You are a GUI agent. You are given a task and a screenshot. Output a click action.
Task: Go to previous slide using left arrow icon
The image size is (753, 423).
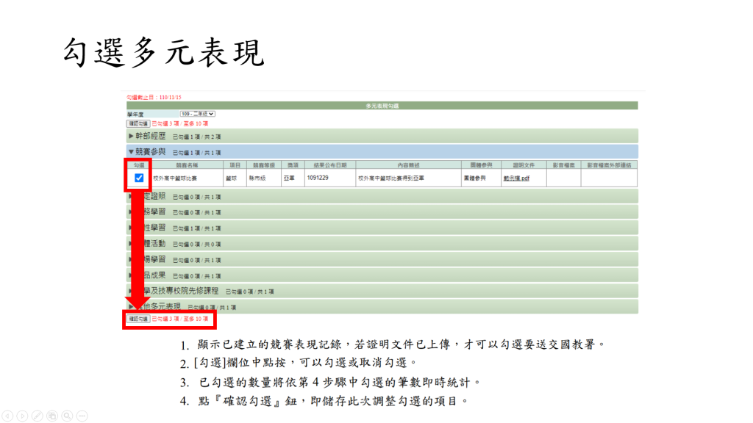[8, 416]
